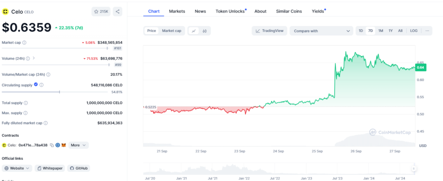Show Volume (24h) info icon
443x181 pixels.
pos(28,59)
